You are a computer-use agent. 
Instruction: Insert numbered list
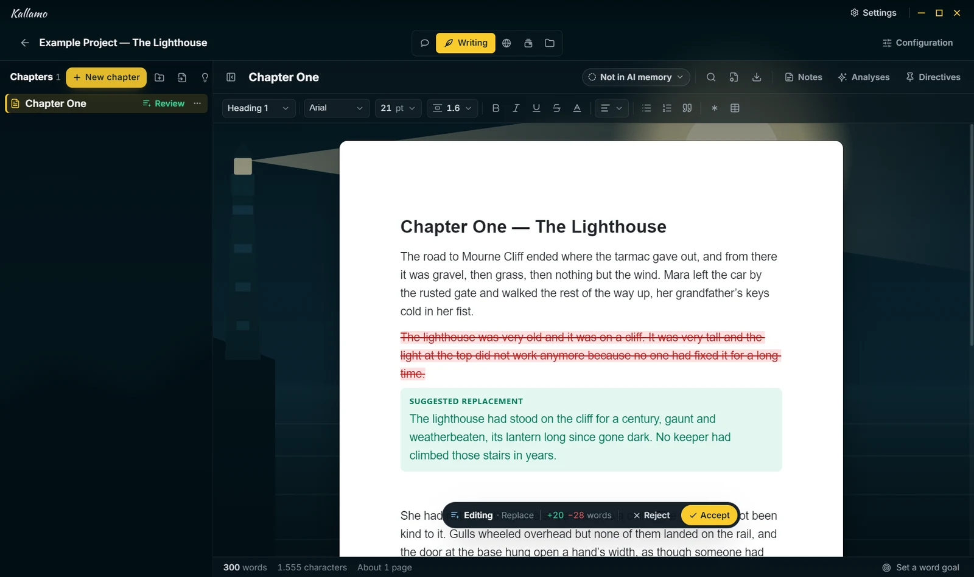(667, 108)
